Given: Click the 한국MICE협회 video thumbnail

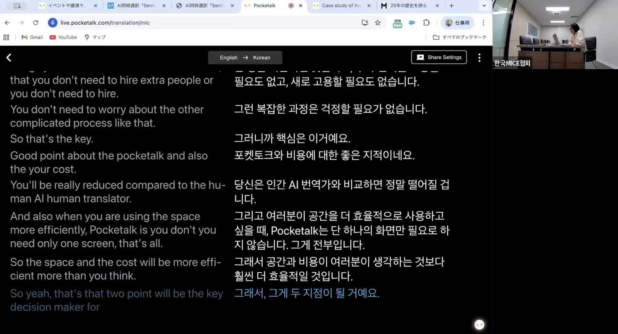Looking at the screenshot, I should 555,35.
